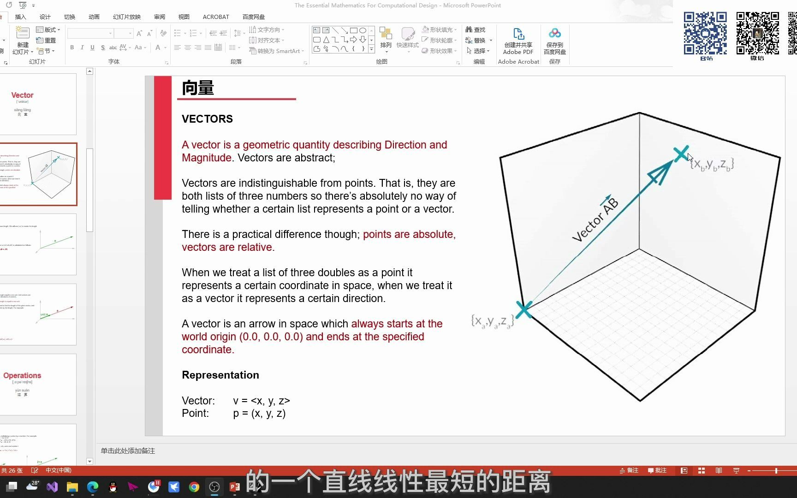Open the Slide Show (幻灯片放映) tab

pos(126,17)
